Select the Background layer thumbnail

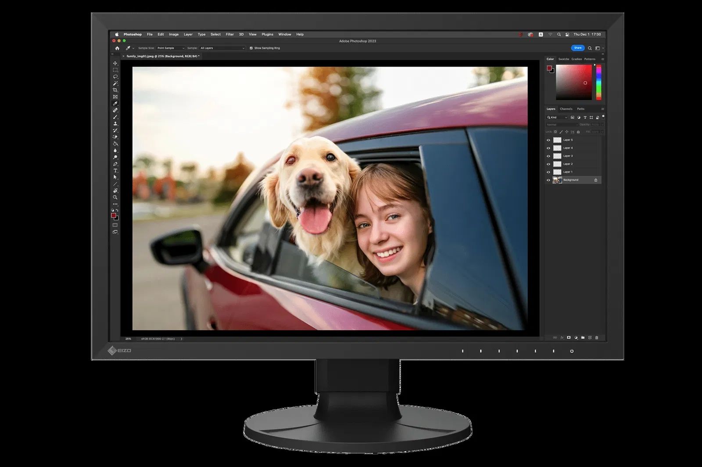[557, 180]
